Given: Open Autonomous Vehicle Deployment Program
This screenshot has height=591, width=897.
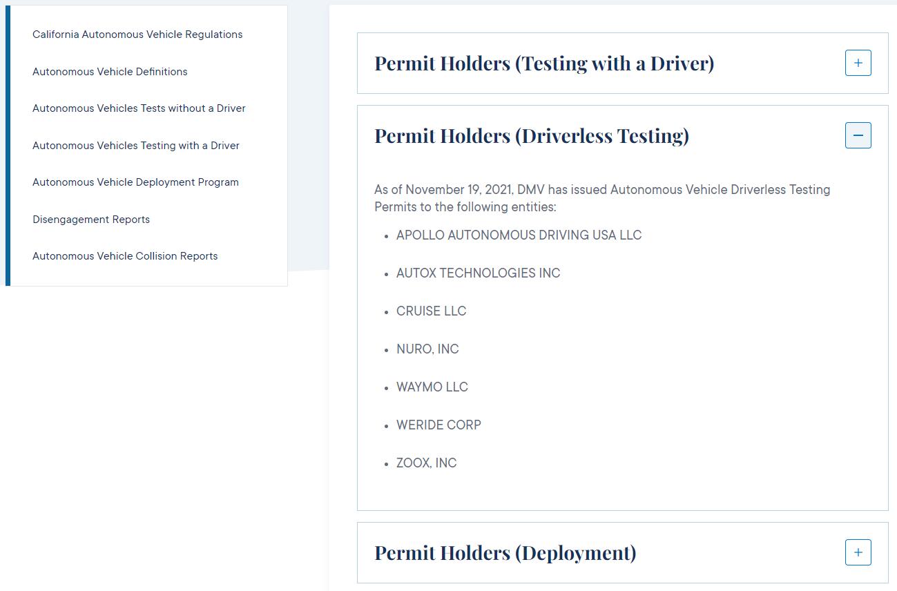Looking at the screenshot, I should click(135, 182).
